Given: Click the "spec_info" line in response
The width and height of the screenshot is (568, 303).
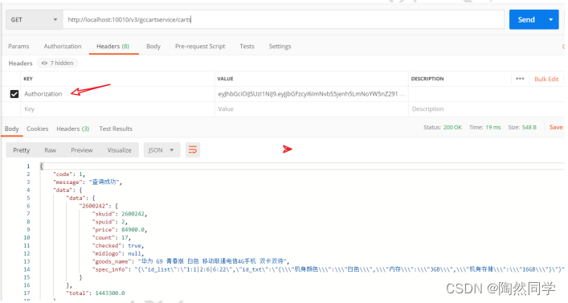Looking at the screenshot, I should pos(328,269).
